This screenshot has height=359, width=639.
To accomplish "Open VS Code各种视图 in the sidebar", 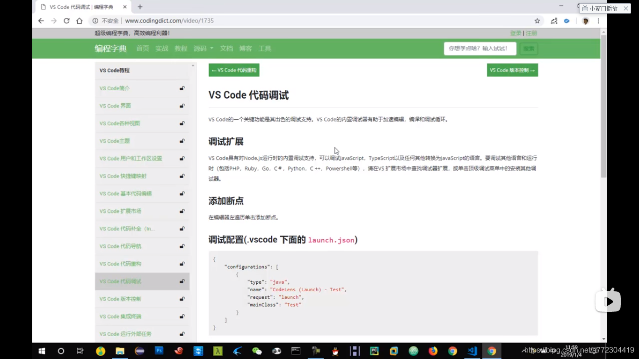I will 120,123.
